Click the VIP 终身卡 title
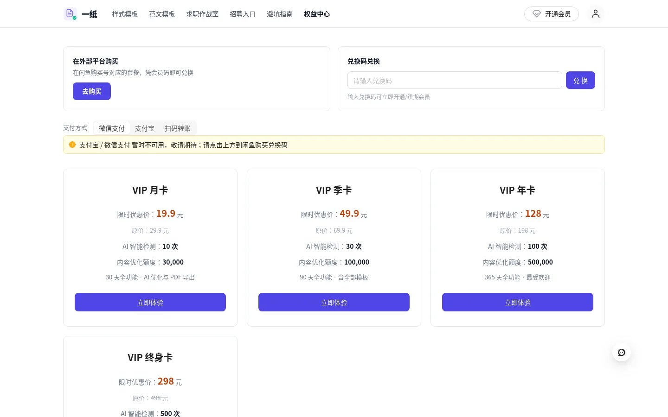 pos(150,358)
